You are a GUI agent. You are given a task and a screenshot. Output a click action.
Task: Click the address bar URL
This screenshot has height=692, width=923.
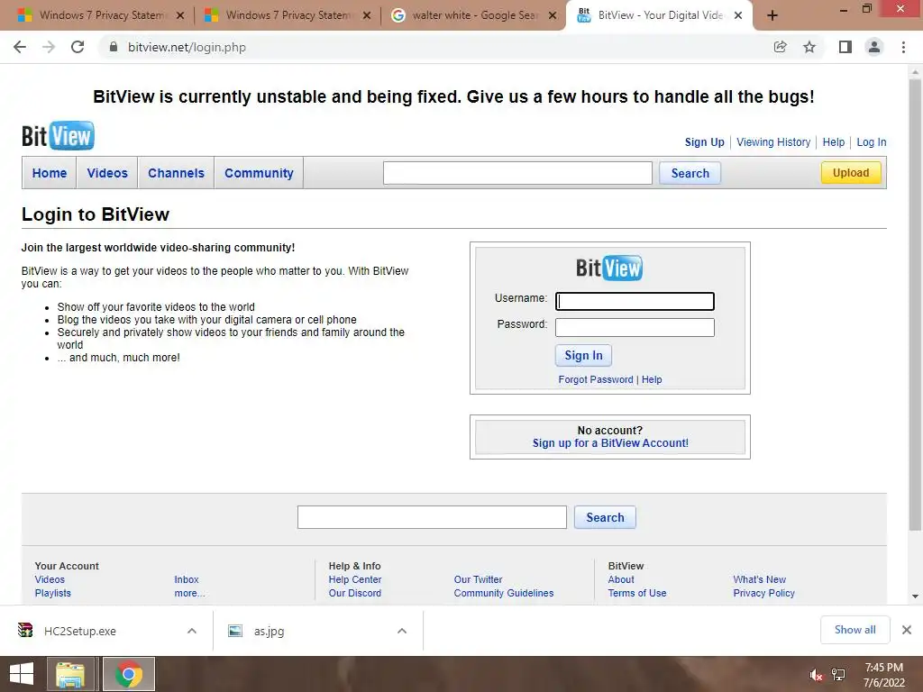tap(187, 47)
